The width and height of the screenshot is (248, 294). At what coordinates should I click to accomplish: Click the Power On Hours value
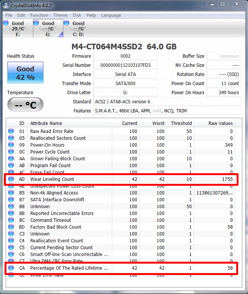click(x=224, y=92)
